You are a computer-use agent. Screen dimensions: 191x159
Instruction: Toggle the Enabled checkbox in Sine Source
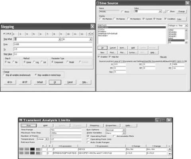point(99,57)
